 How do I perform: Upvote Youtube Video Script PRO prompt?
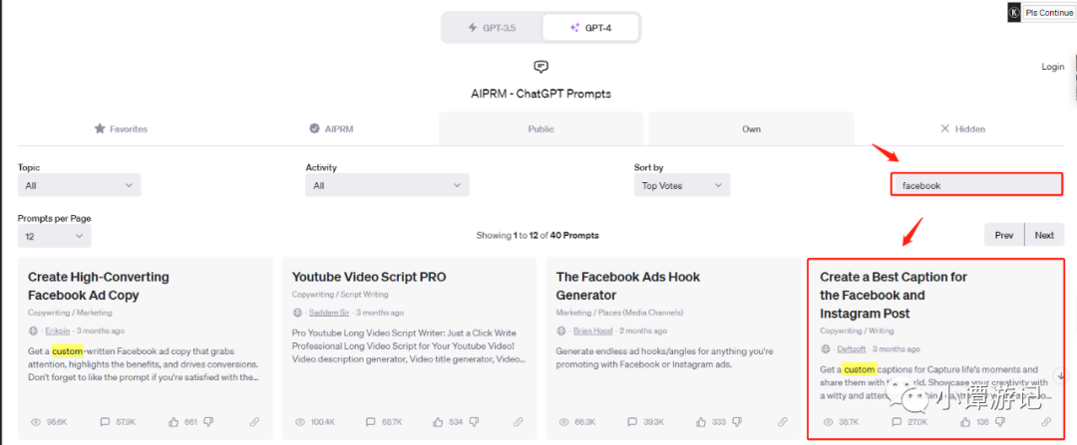(x=438, y=422)
